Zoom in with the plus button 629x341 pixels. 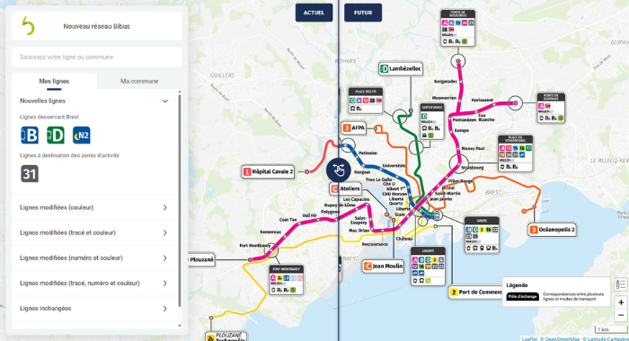coord(621,302)
